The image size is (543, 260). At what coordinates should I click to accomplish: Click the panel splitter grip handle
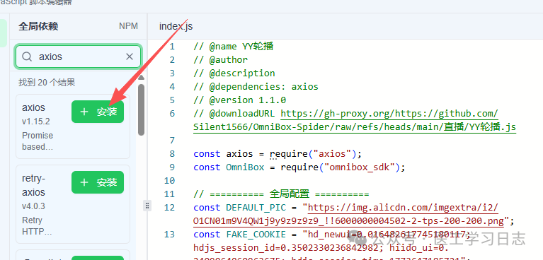pyautogui.click(x=147, y=206)
